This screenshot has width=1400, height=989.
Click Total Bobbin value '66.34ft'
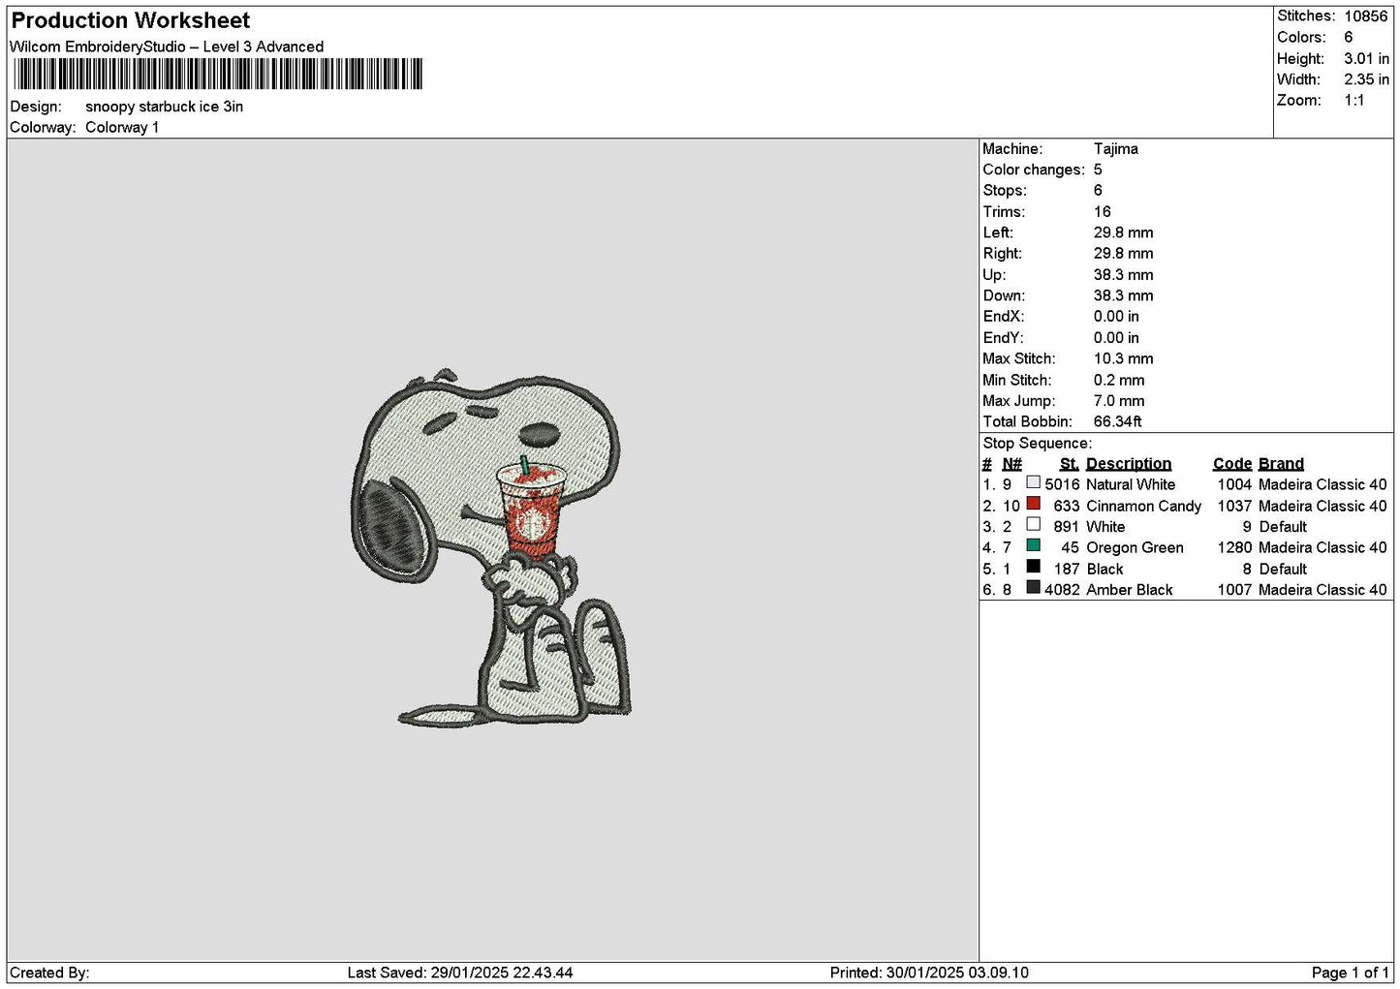click(1118, 421)
